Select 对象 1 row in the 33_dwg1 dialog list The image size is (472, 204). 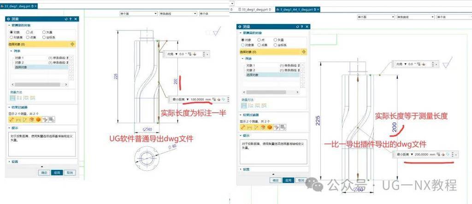[x=40, y=58]
